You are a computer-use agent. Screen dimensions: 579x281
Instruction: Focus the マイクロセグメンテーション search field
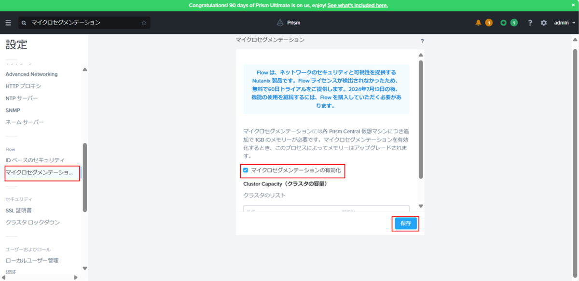coord(84,23)
